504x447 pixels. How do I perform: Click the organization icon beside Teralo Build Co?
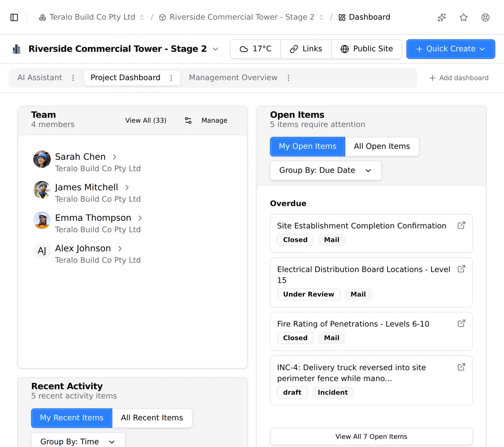(42, 17)
